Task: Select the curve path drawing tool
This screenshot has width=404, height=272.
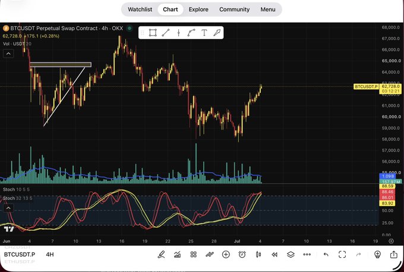Action: click(x=191, y=33)
